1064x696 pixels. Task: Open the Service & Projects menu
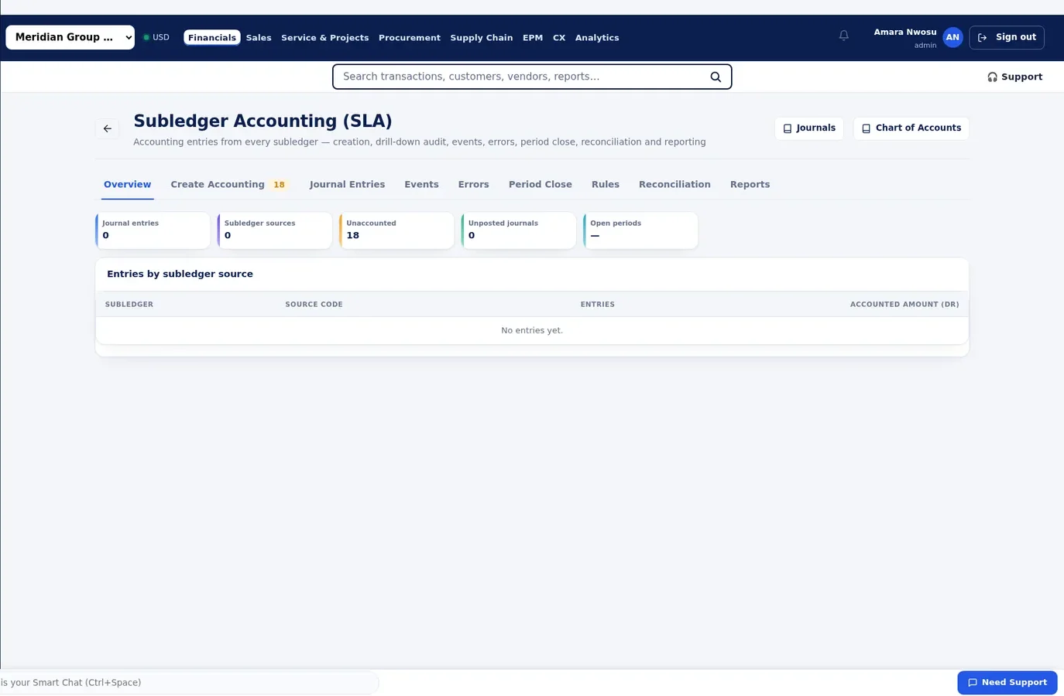pyautogui.click(x=324, y=37)
